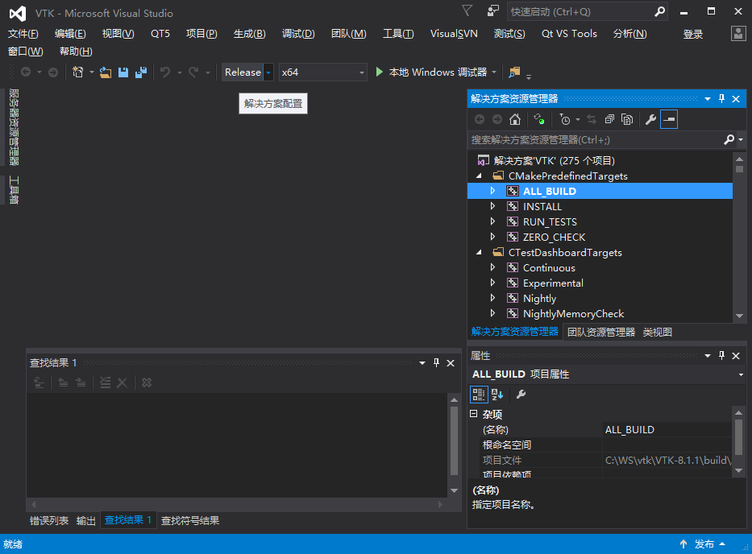Toggle the auto-hide pin on Solution Explorer
752x554 pixels.
click(x=721, y=98)
